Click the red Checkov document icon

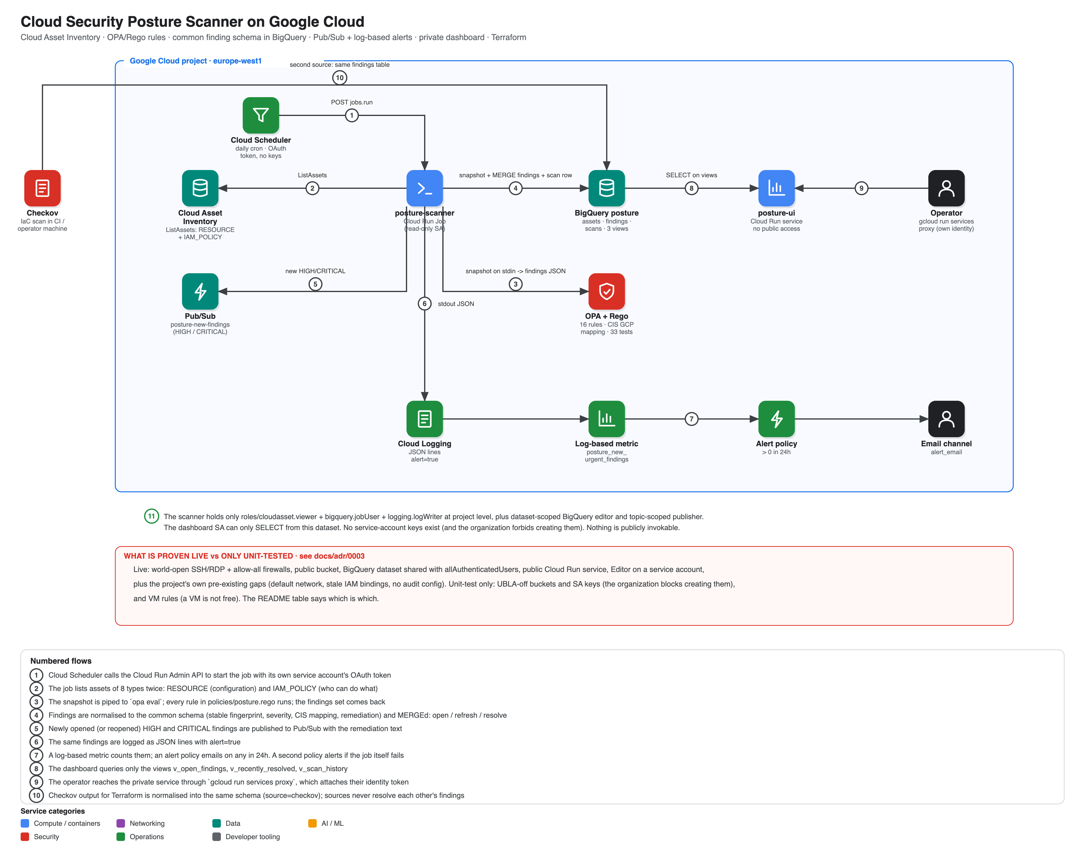pos(42,188)
